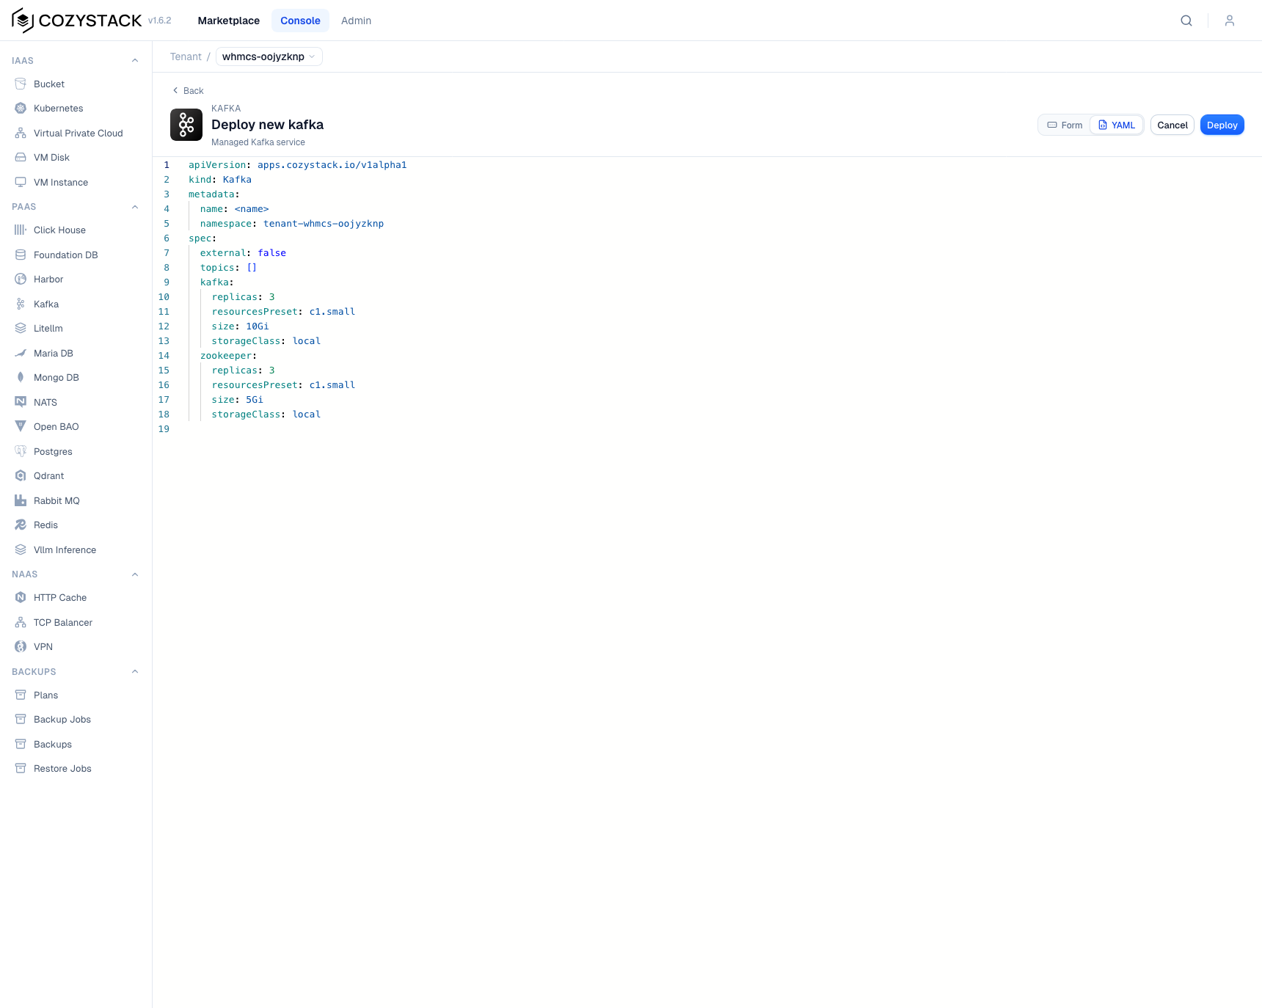This screenshot has width=1262, height=1008.
Task: Select the Virtual Private Cloud icon
Action: pos(21,133)
